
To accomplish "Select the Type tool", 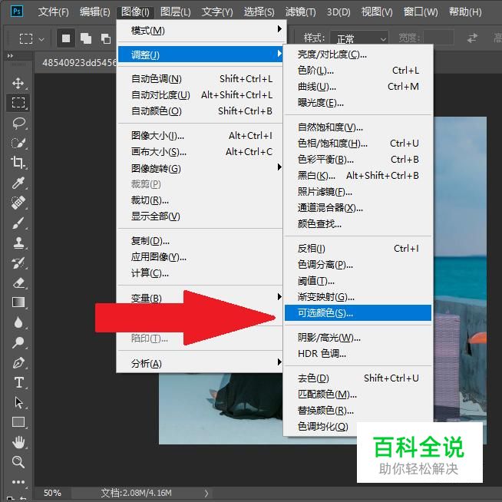I will (x=18, y=382).
